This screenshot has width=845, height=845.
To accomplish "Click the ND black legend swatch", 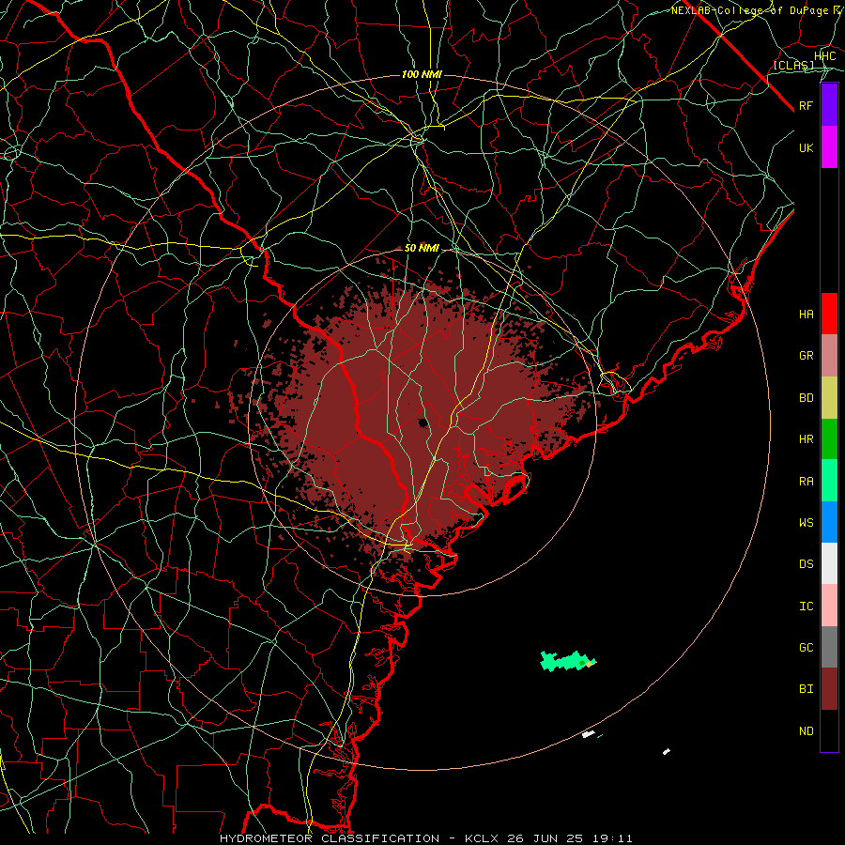I will [829, 730].
